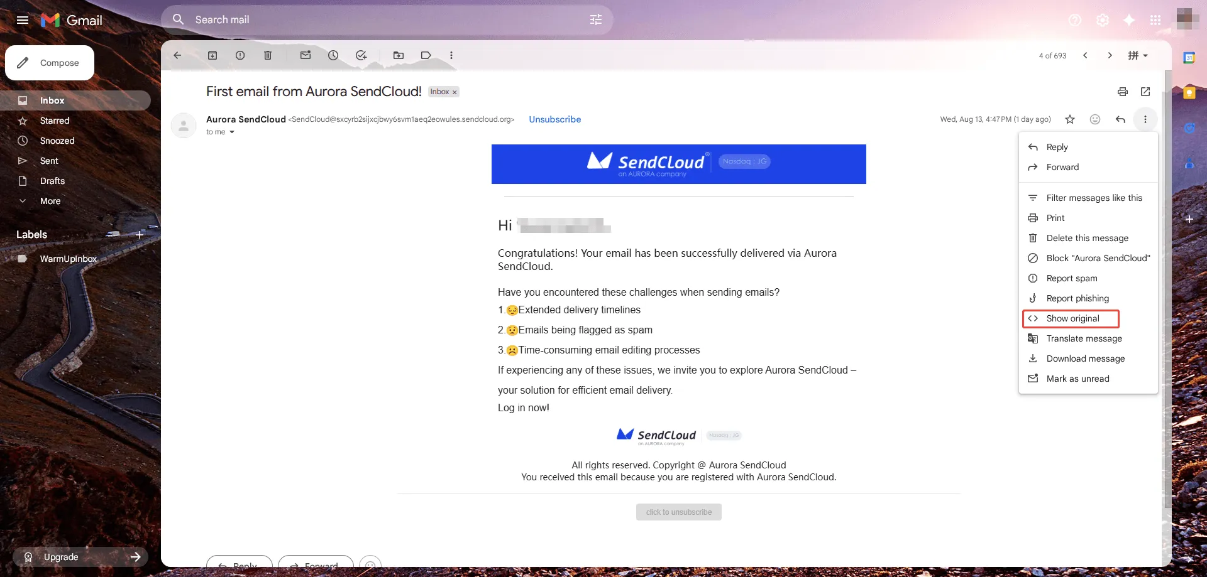The height and width of the screenshot is (577, 1207).
Task: Snooze this email clock icon
Action: (x=333, y=55)
